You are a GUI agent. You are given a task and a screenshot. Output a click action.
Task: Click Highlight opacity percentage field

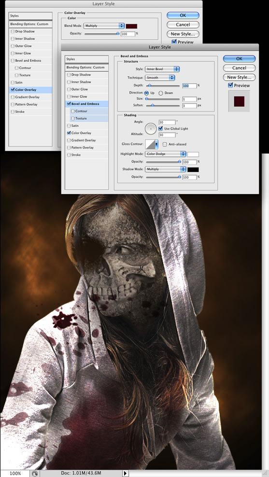tap(190, 162)
